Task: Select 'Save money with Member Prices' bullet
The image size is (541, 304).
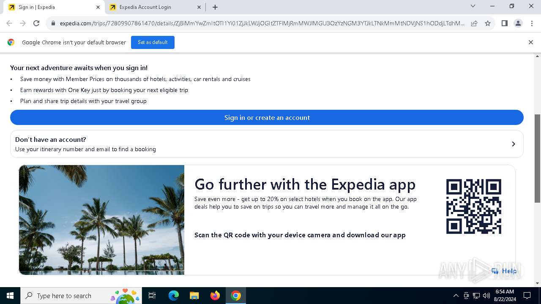Action: (135, 79)
